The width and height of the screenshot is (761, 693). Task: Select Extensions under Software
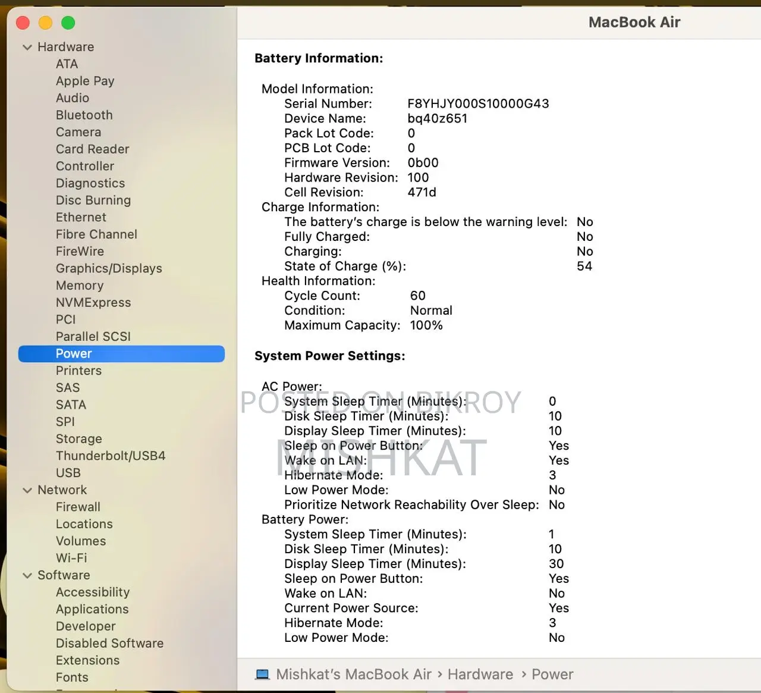(x=87, y=660)
